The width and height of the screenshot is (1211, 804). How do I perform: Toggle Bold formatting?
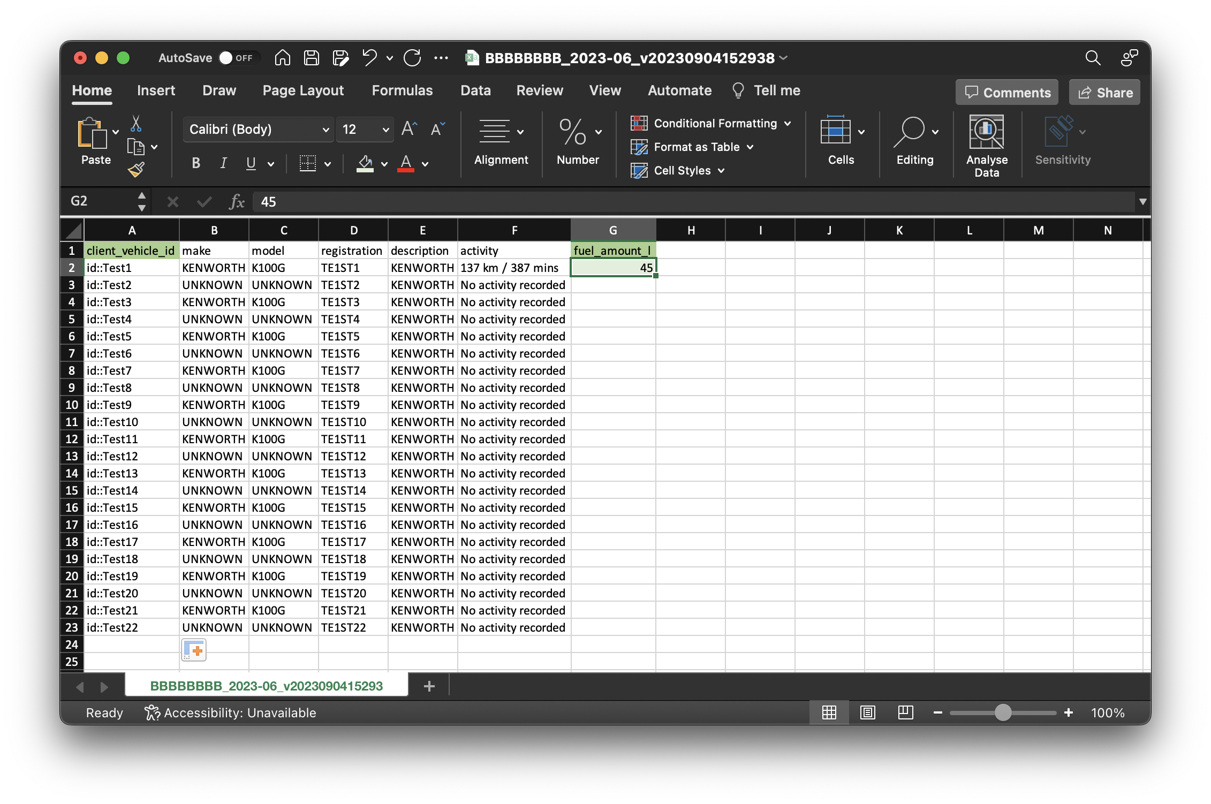(x=196, y=163)
